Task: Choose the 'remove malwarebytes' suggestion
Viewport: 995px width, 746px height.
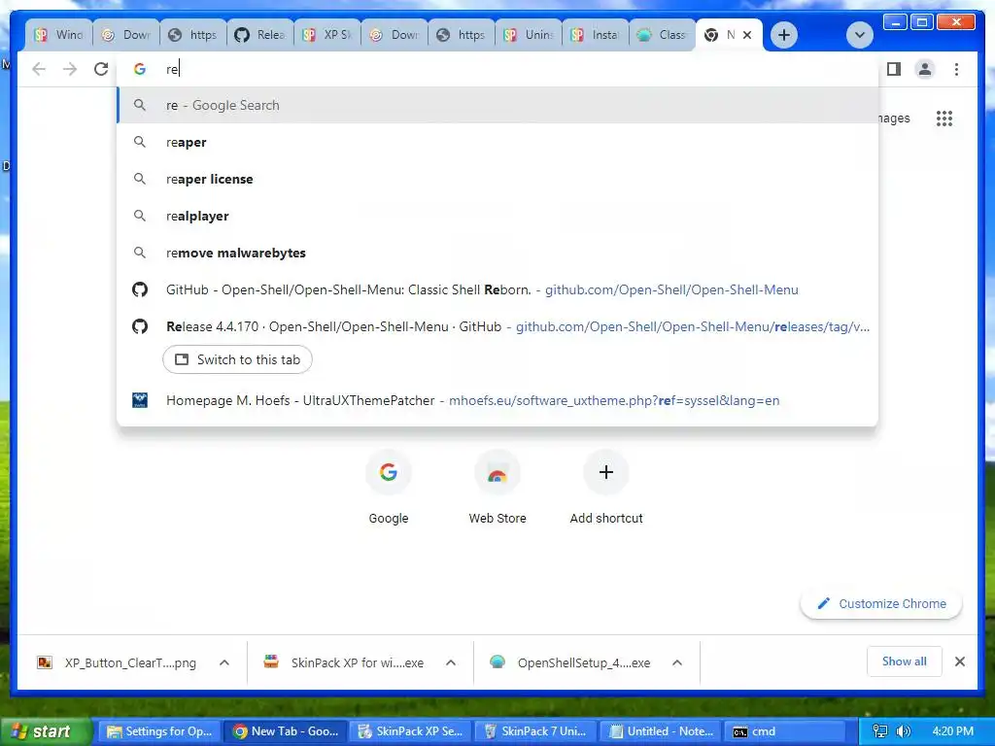Action: click(x=498, y=253)
